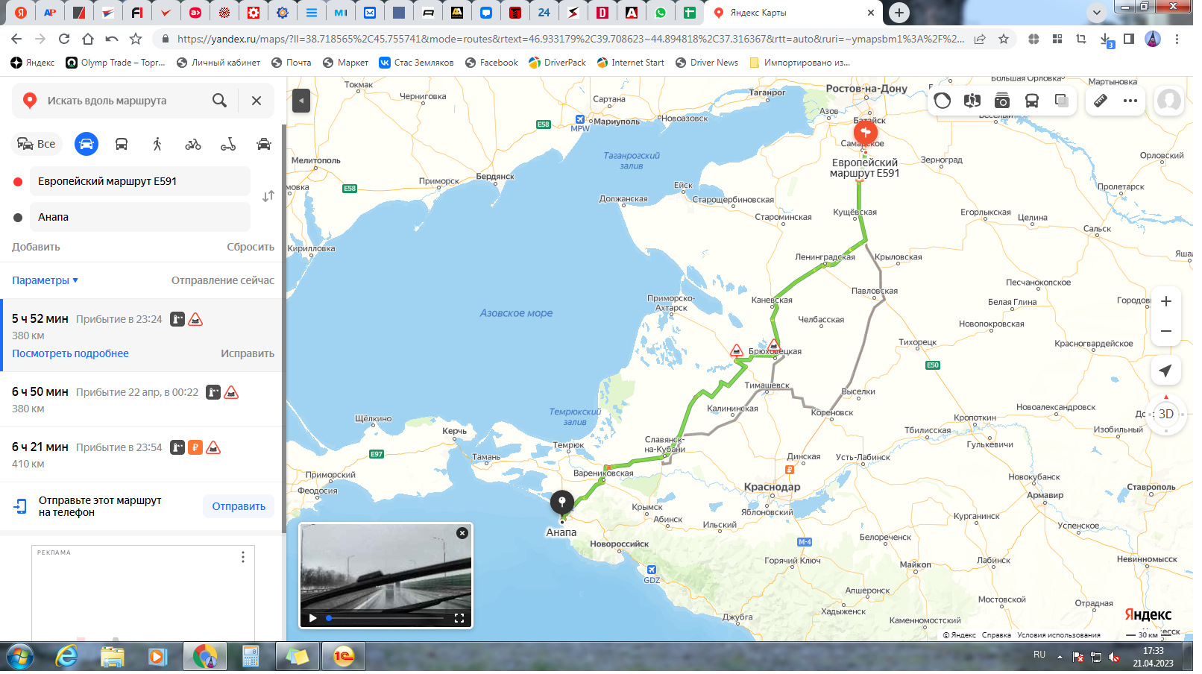1202x674 pixels.
Task: Go to the browser home page
Action: click(88, 39)
